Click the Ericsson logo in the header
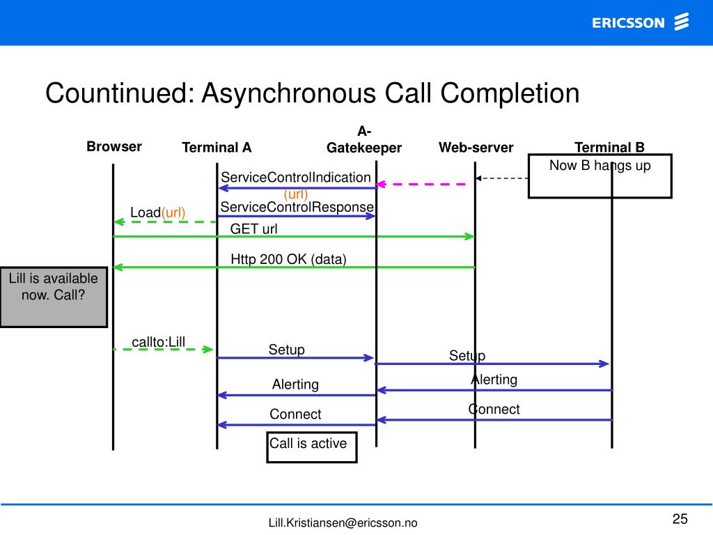Image resolution: width=713 pixels, height=535 pixels. (x=641, y=22)
